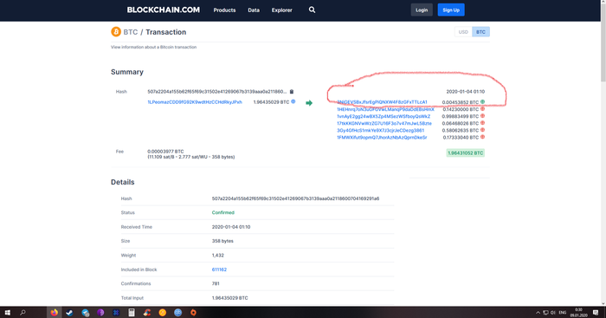Click the orange circle taskbar icon after CCleaner
Viewport: 606px width, 318px height.
tap(163, 313)
